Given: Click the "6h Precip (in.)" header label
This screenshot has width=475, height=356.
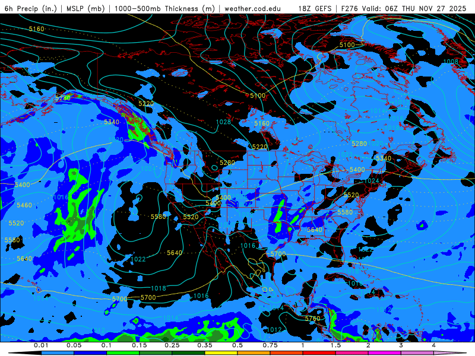Looking at the screenshot, I should [31, 8].
